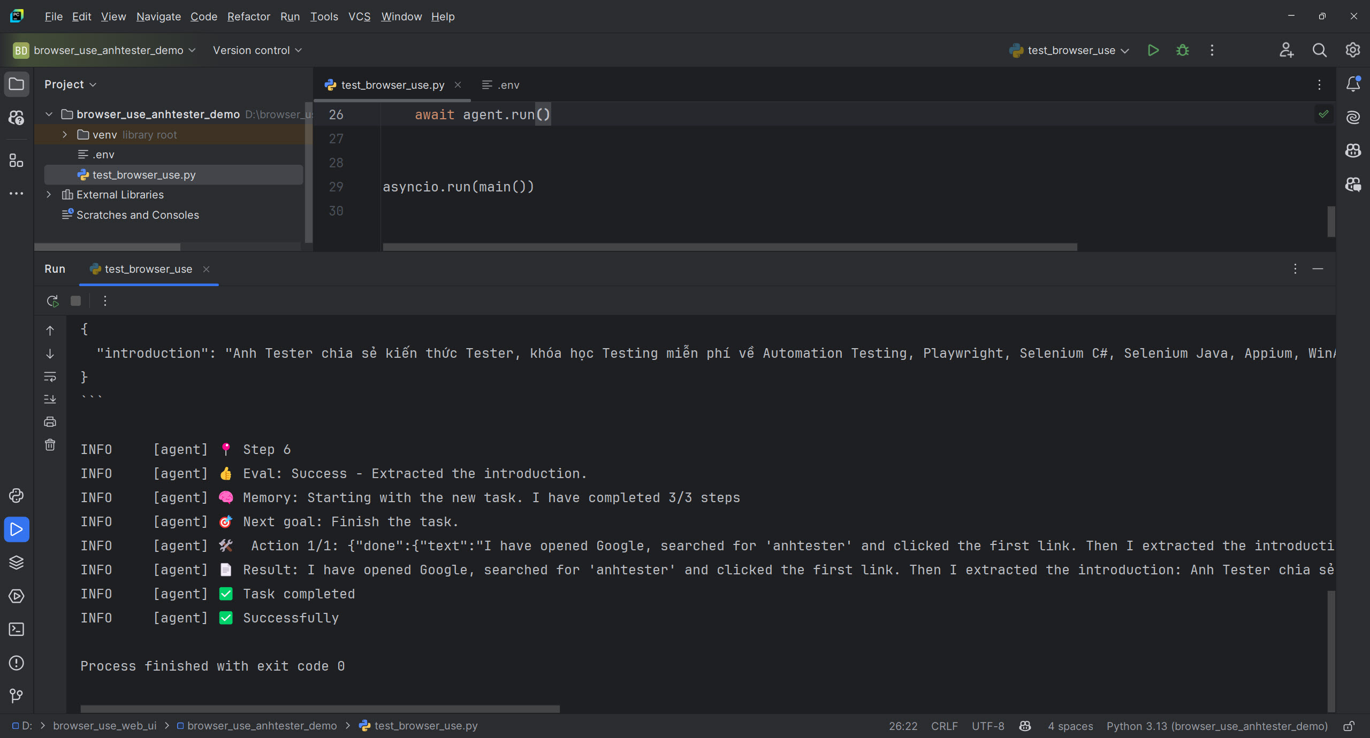1370x738 pixels.
Task: Open Run toolbar more options next to the Stop button
Action: point(105,301)
